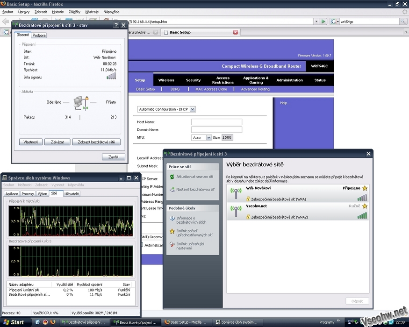Click the MTU Size field
The width and height of the screenshot is (409, 327).
tap(227, 137)
